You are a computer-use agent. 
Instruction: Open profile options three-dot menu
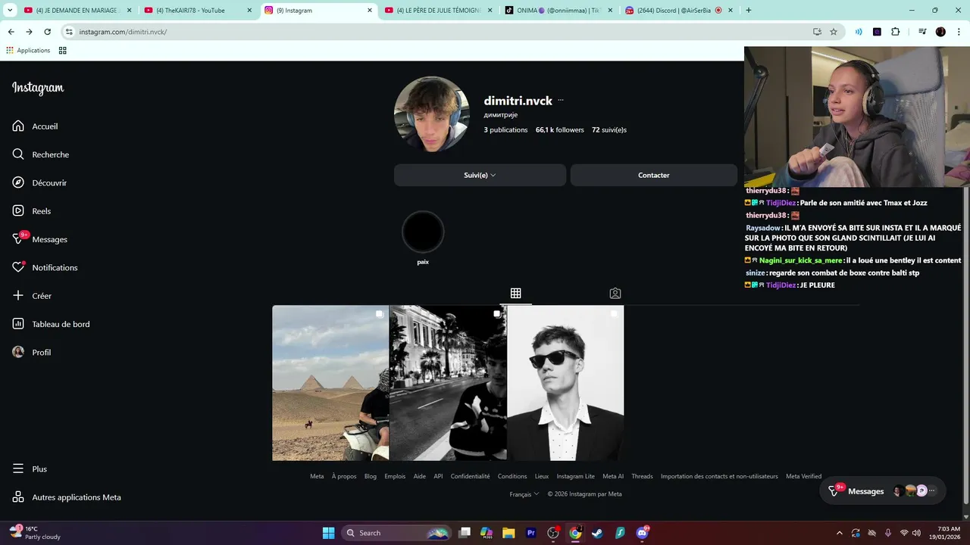(561, 101)
